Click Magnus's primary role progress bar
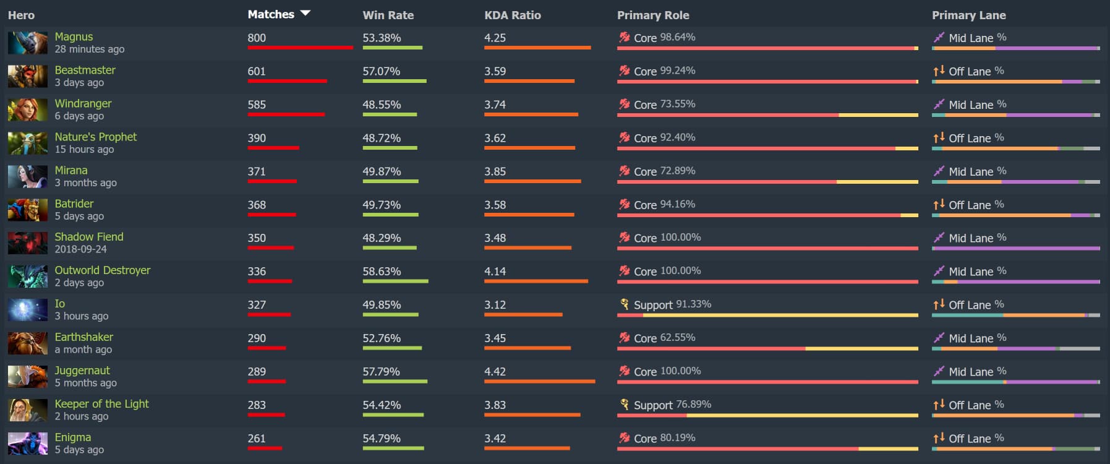 coord(767,46)
